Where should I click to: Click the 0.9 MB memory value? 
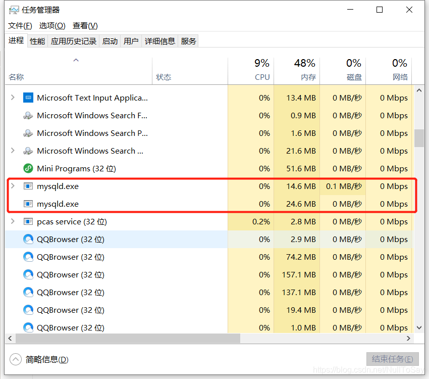(x=303, y=115)
